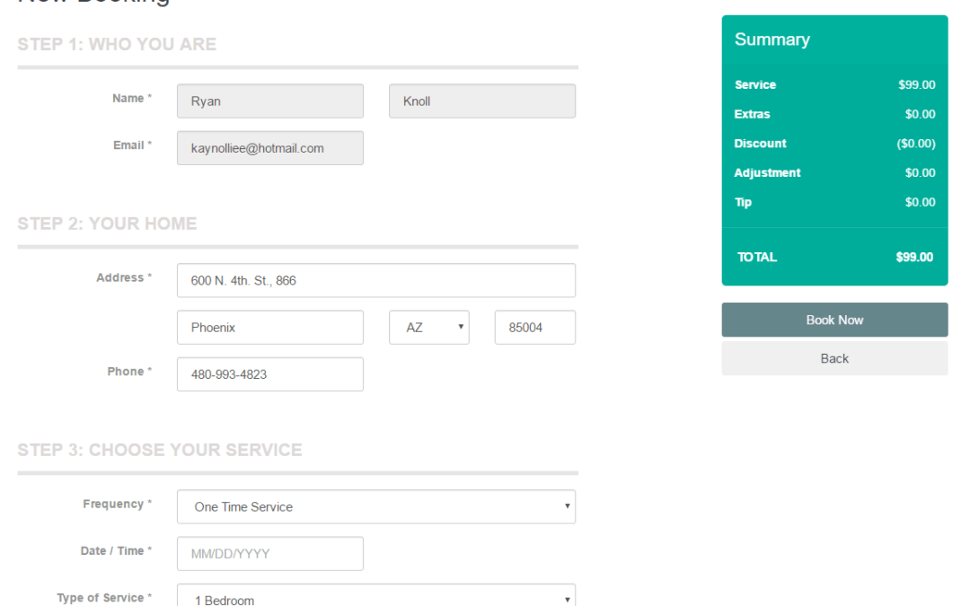The height and width of the screenshot is (606, 970).
Task: Click the Summary panel heading
Action: [772, 40]
